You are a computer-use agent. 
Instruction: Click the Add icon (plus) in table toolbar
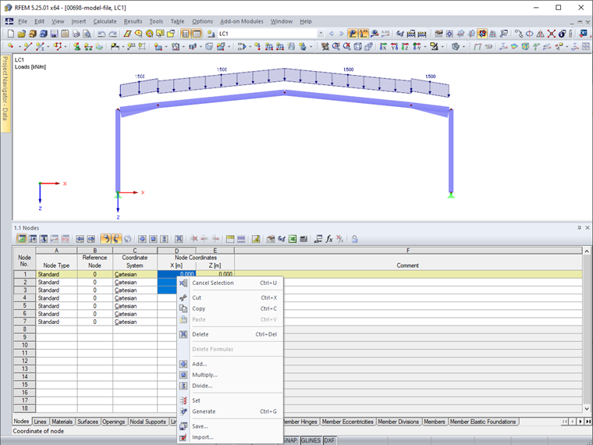pyautogui.click(x=142, y=239)
